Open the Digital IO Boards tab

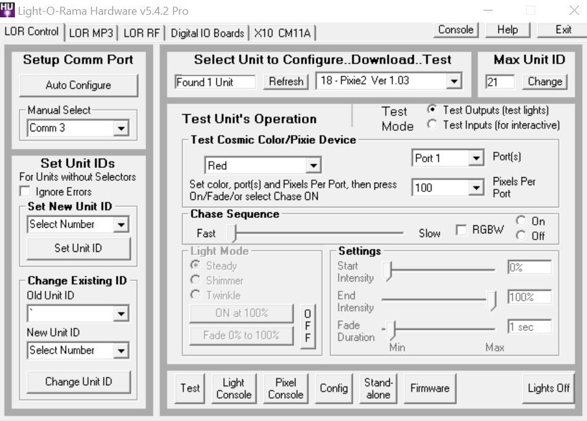(208, 33)
